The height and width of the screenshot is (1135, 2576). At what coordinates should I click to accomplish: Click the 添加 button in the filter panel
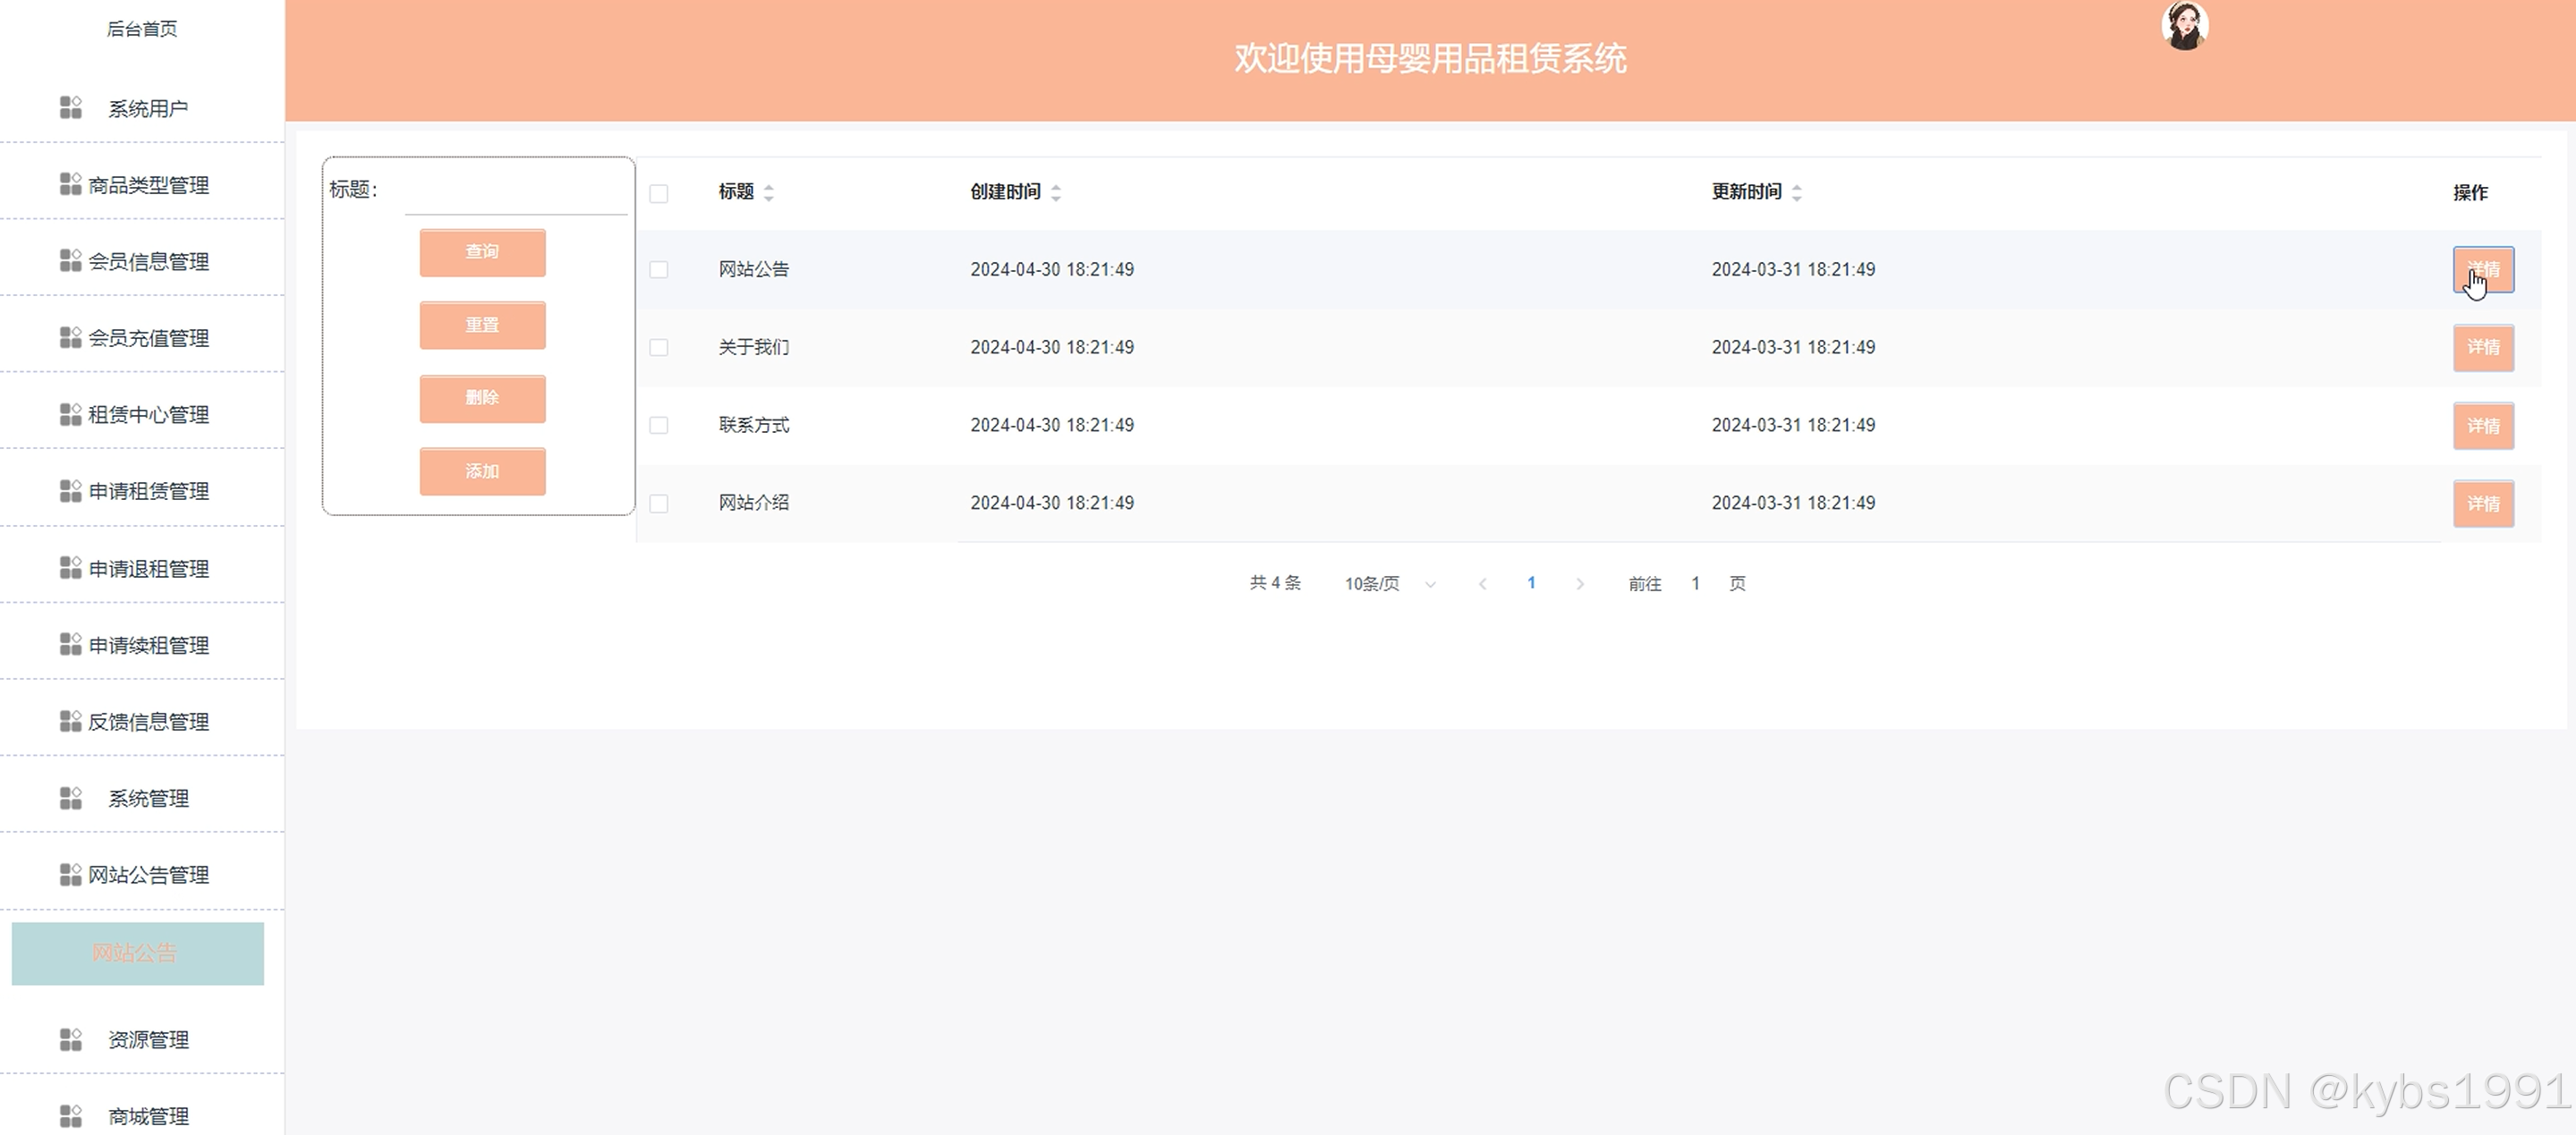[x=482, y=471]
